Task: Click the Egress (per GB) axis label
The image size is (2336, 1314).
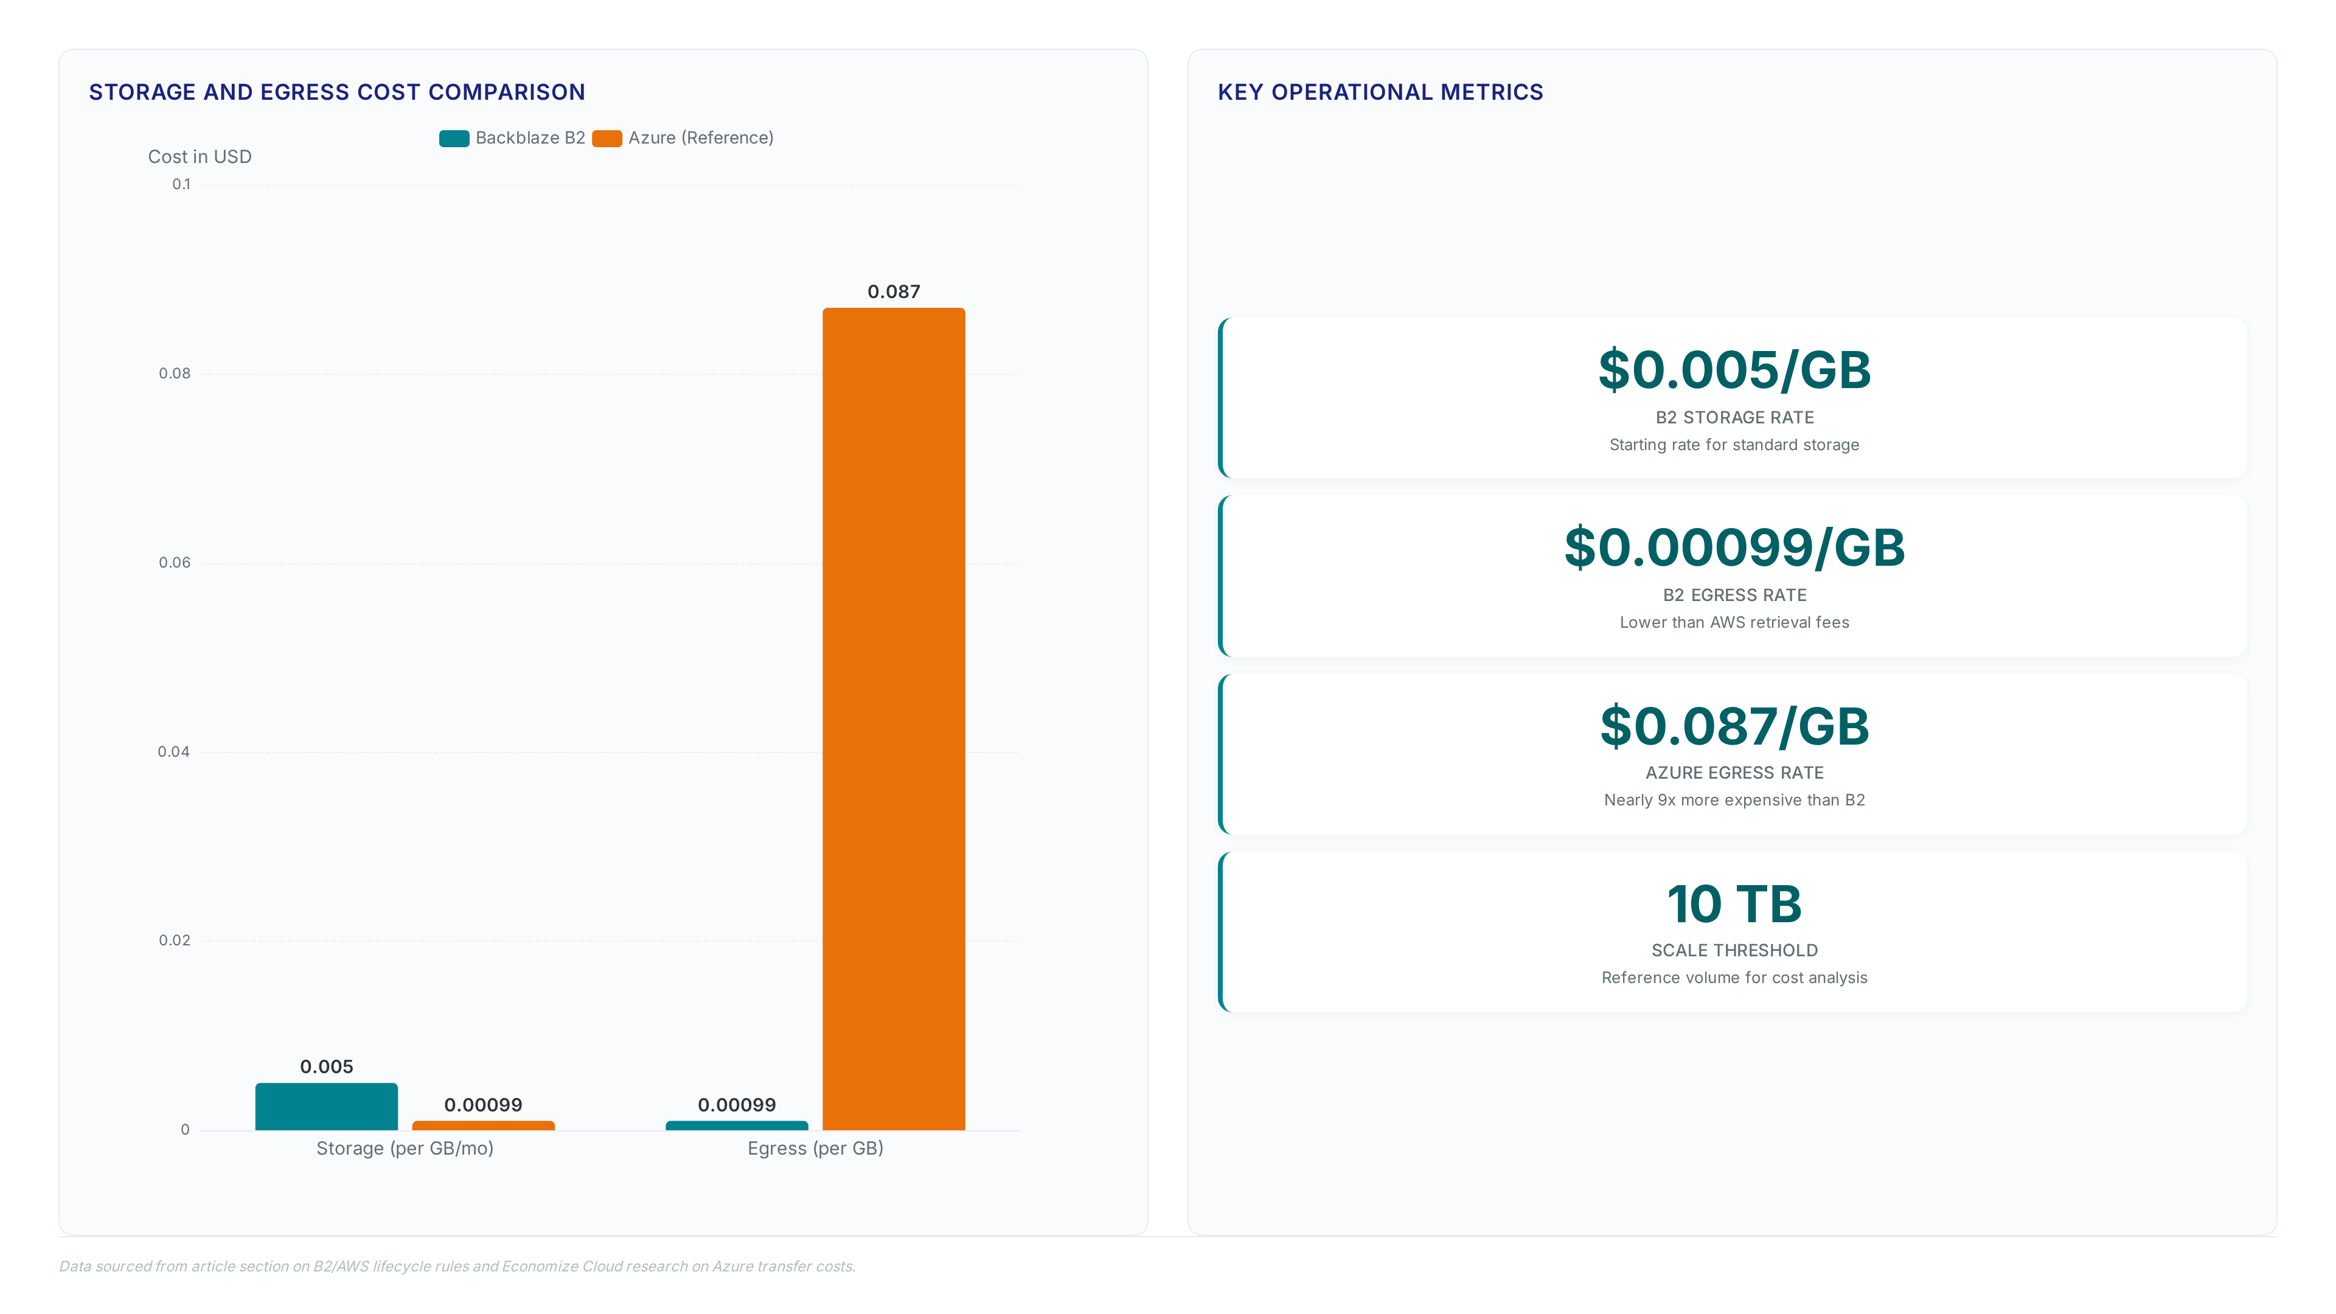Action: point(815,1149)
